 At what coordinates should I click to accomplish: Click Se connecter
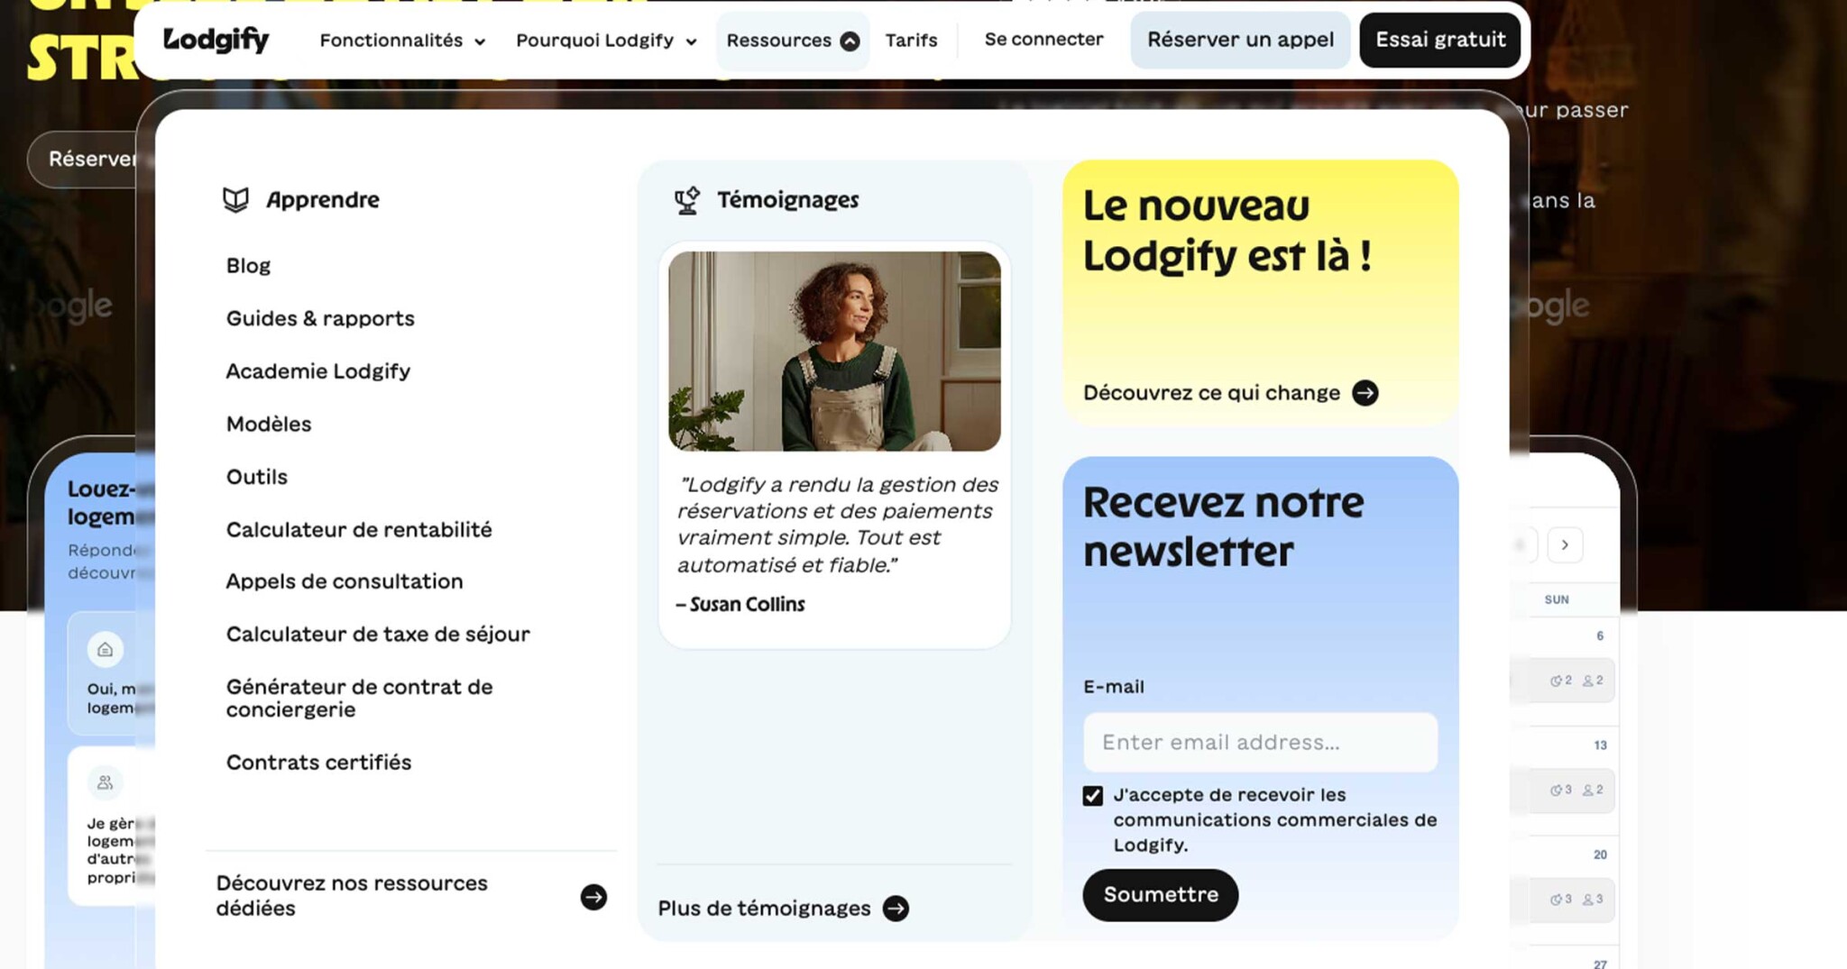[1043, 40]
